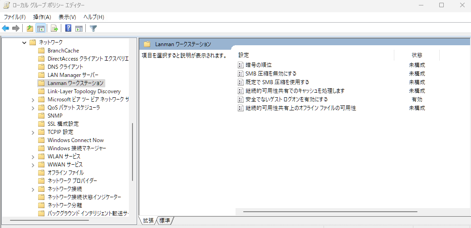Open the 操作(A) menu
This screenshot has height=228, width=471.
42,17
